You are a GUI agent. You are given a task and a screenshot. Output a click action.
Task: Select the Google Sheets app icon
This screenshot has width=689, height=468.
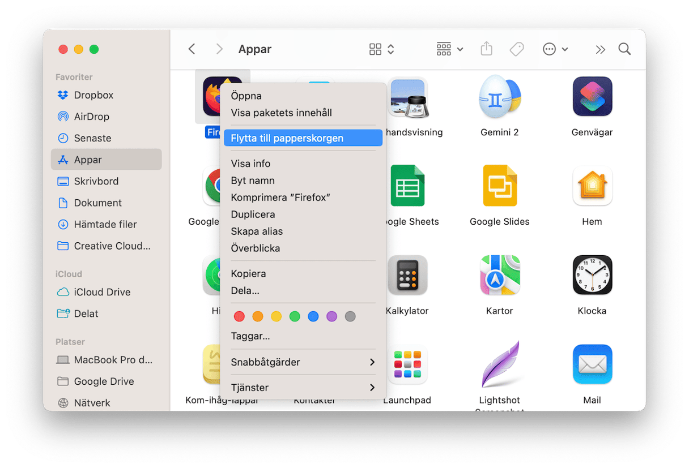click(x=407, y=186)
